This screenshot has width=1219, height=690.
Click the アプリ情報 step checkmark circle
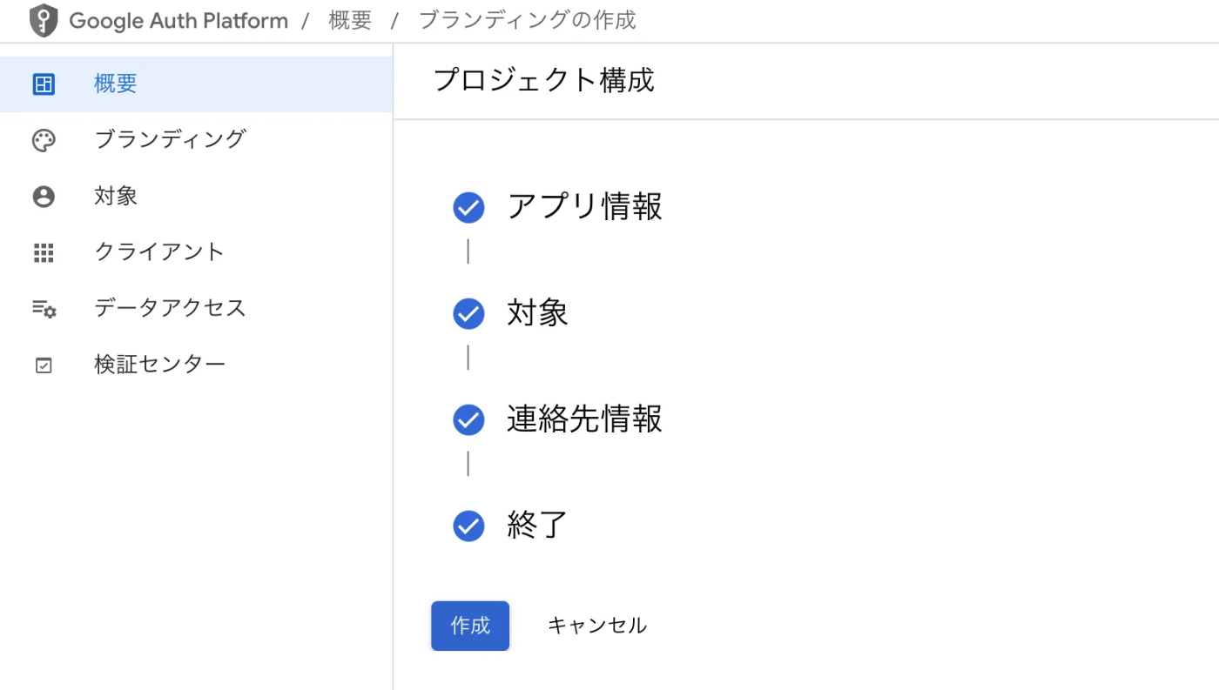pyautogui.click(x=468, y=208)
